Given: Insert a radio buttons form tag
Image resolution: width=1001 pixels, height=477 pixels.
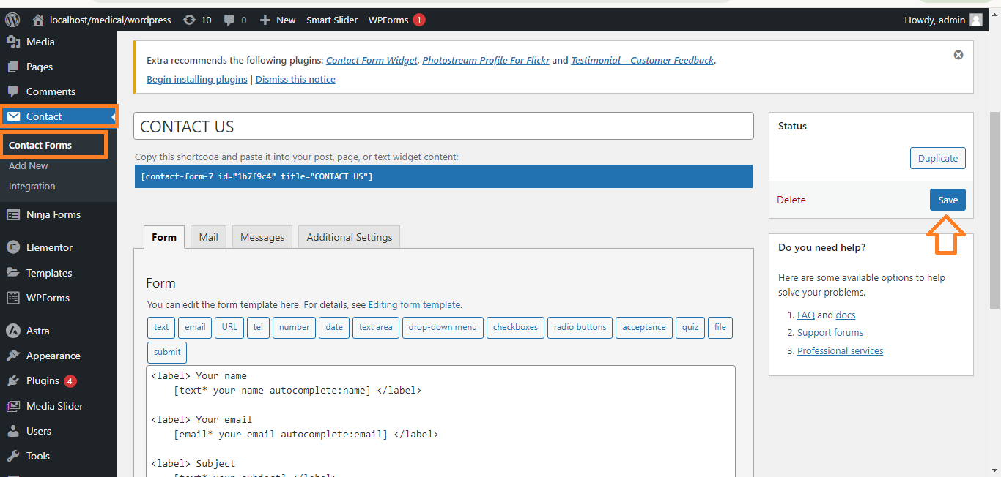Looking at the screenshot, I should tap(580, 327).
